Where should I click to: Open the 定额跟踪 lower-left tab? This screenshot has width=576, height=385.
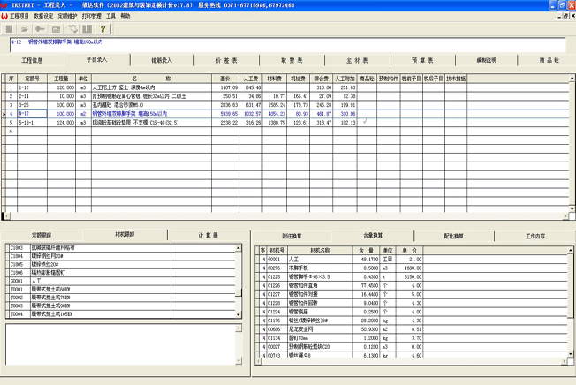(x=42, y=235)
